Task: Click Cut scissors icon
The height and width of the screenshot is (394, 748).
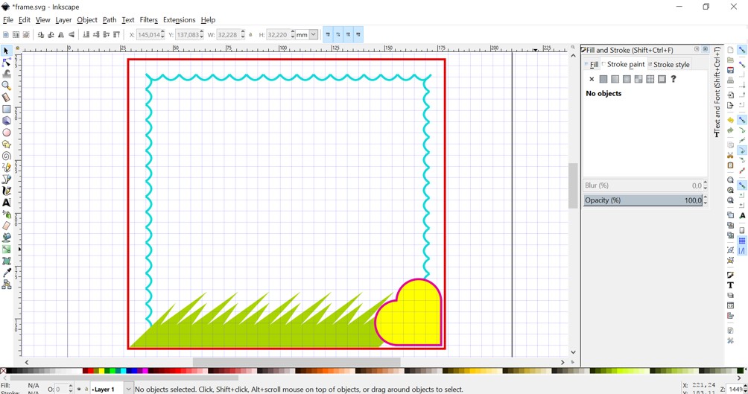Action: click(x=730, y=155)
